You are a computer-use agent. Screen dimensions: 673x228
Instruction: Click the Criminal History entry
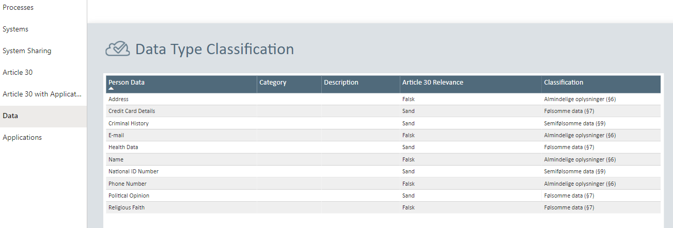pyautogui.click(x=128, y=123)
